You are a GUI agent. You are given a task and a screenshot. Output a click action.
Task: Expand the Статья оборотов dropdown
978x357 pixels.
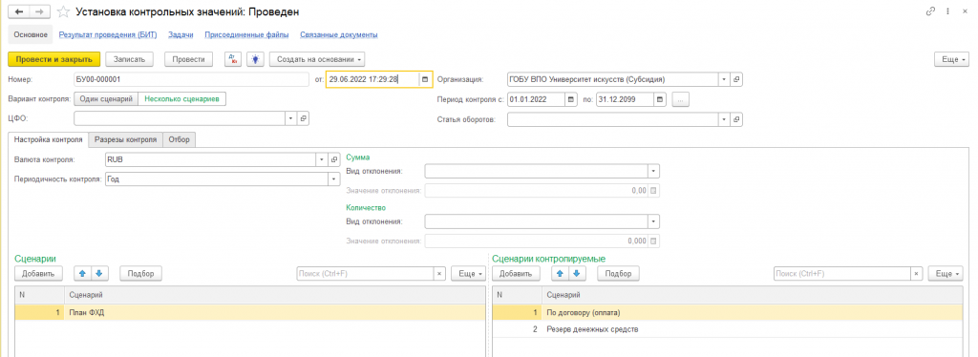724,119
